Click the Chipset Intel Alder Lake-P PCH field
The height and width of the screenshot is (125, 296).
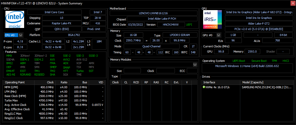point(162,19)
